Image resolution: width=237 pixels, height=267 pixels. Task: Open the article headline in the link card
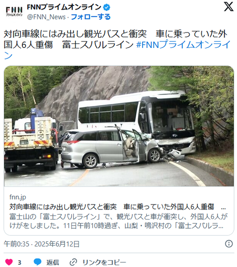(x=118, y=207)
